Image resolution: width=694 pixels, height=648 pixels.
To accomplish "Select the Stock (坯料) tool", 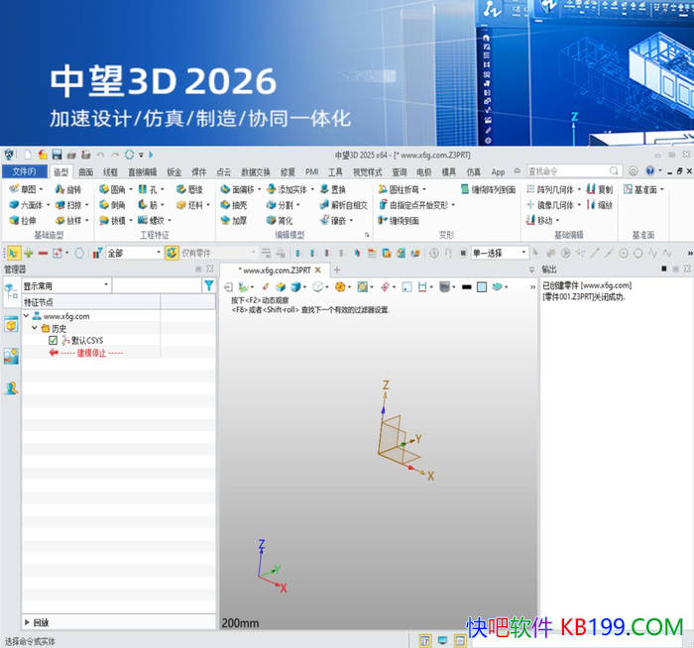I will [189, 205].
